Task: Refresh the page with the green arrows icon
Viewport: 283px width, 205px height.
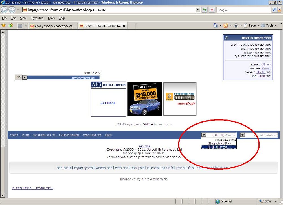Action: click(x=205, y=10)
